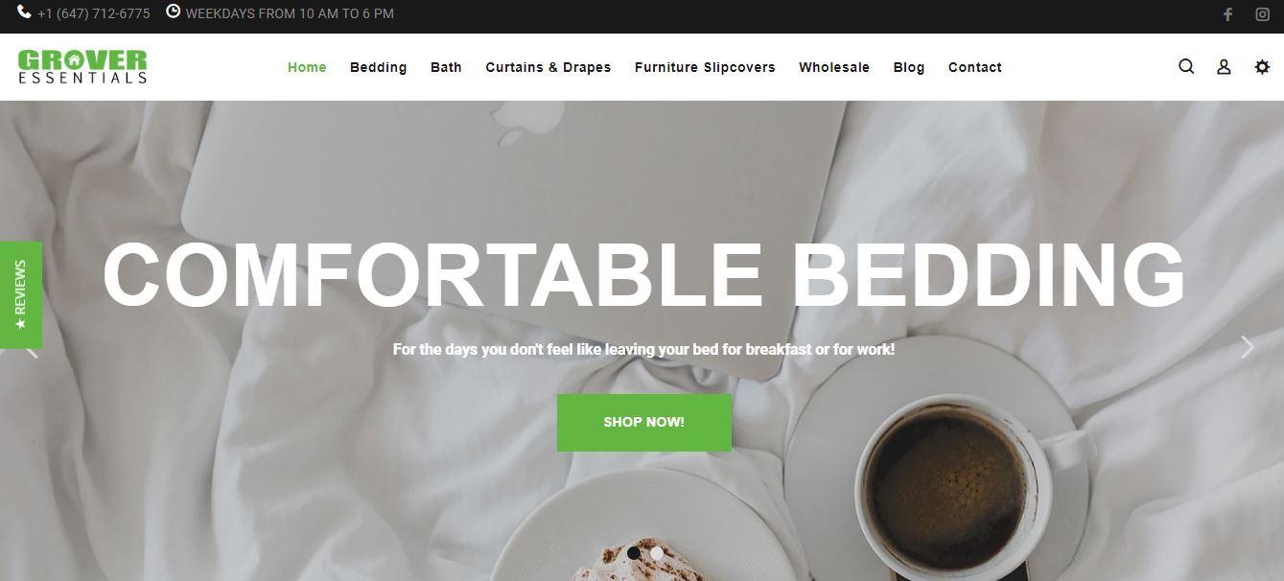Open the Bath menu item
Image resolution: width=1284 pixels, height=581 pixels.
(x=446, y=67)
